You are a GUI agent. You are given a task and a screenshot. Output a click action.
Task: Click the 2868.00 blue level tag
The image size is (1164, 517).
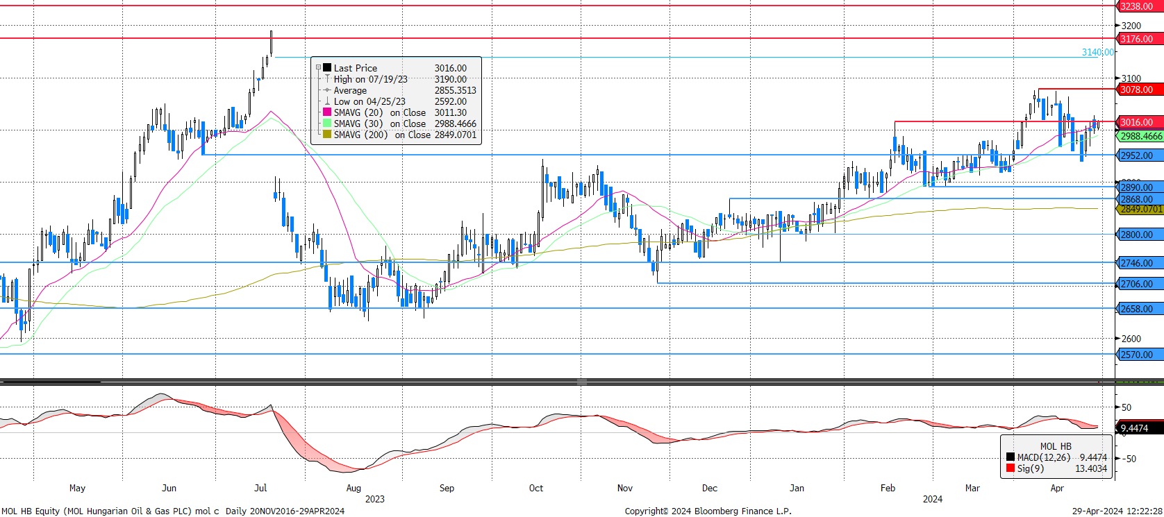click(1139, 199)
